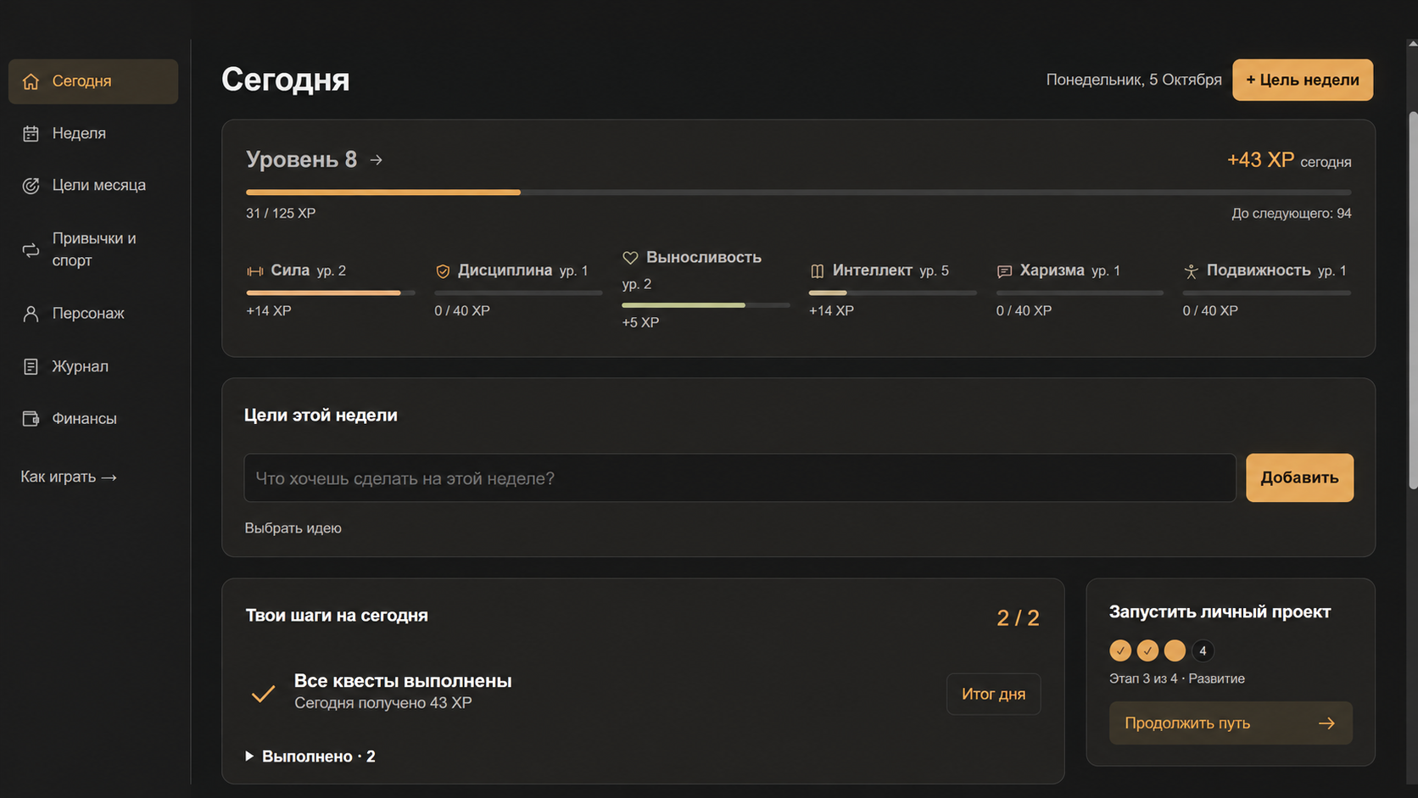Screen dimensions: 1418x798
Task: Open the Финансы page
Action: pos(93,418)
